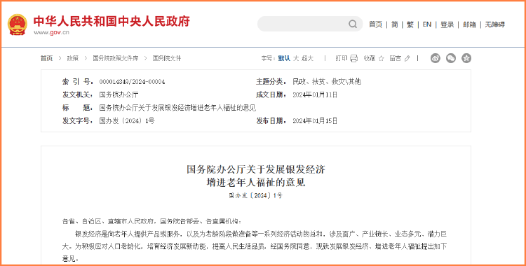Click the 打印 print text
Screen dimensions: 526x266
[x=342, y=58]
